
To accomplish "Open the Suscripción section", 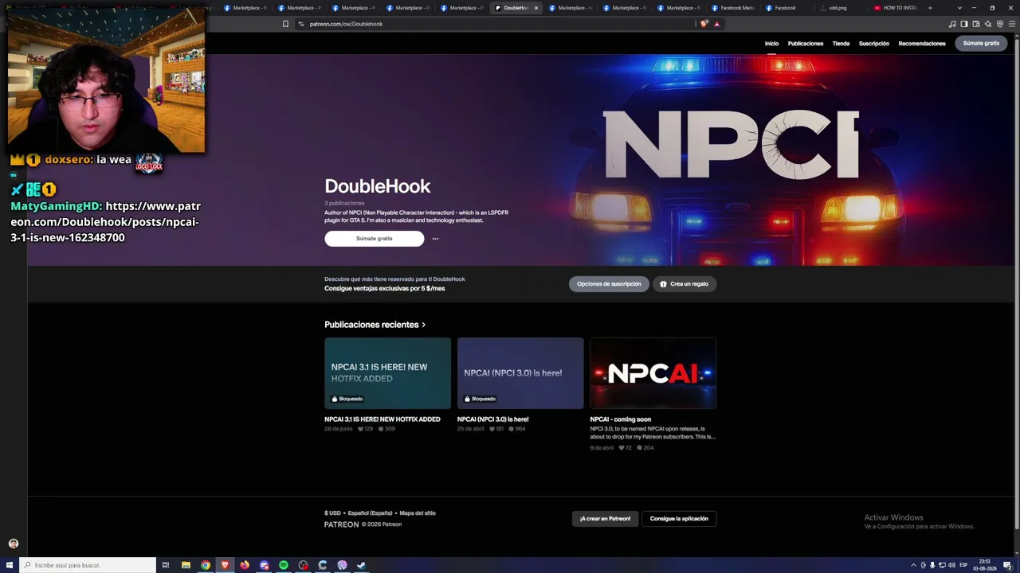I will [874, 44].
